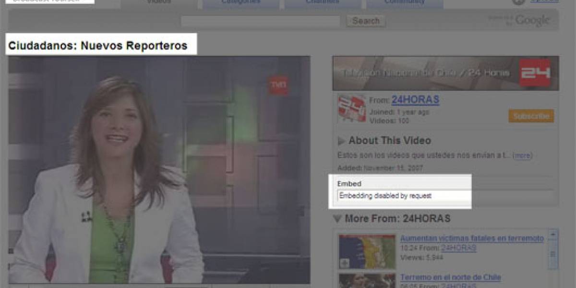Switch to the Channels tab

coord(323,3)
